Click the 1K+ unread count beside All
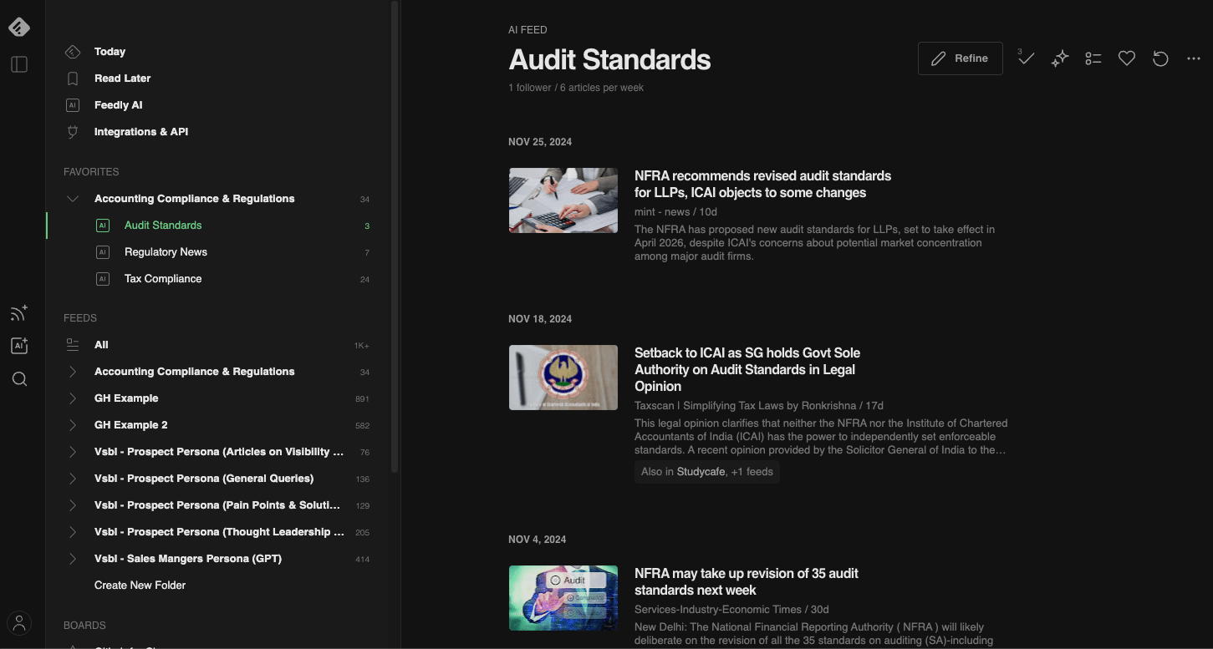Screen dimensions: 1213x649 coord(361,346)
